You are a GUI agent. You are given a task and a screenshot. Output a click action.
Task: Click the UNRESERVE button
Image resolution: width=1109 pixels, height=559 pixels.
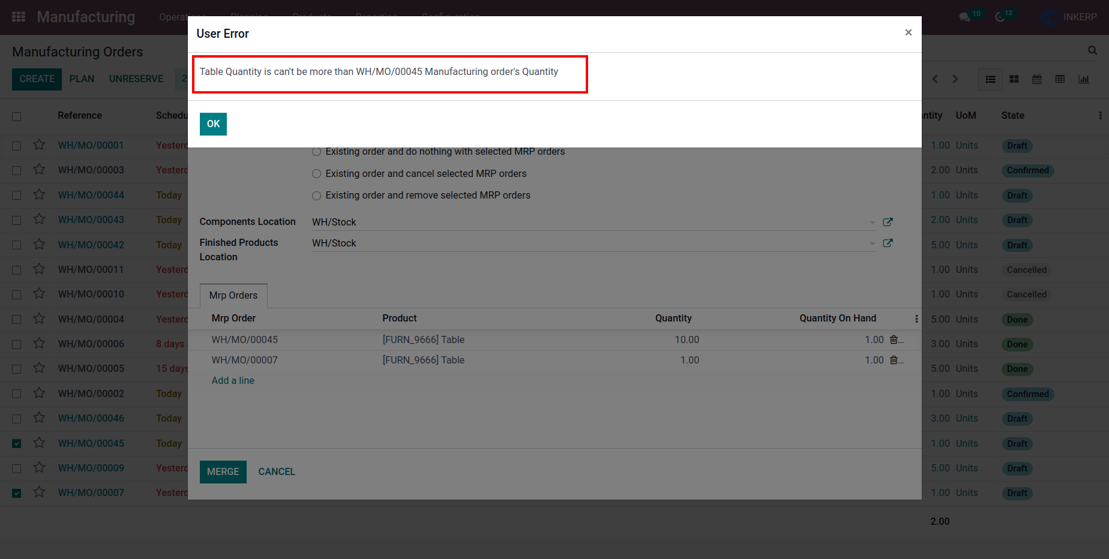136,79
